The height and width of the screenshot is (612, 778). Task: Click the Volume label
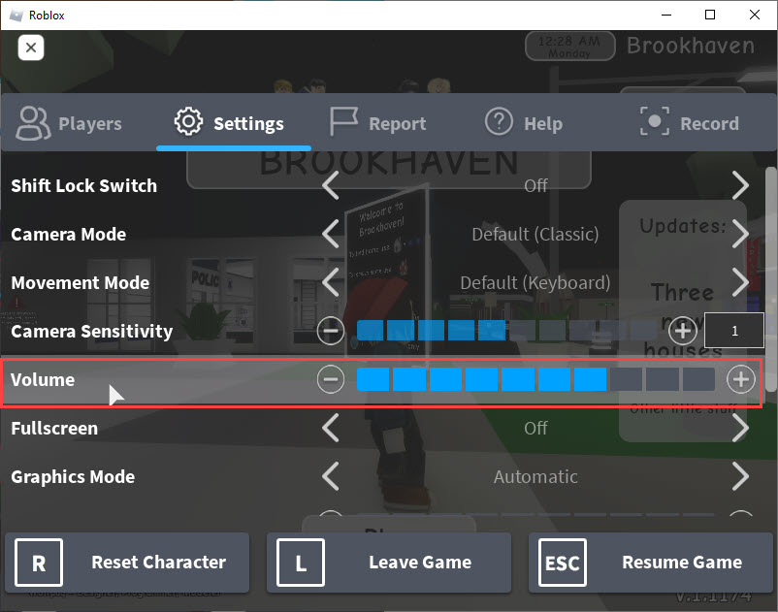click(x=43, y=379)
